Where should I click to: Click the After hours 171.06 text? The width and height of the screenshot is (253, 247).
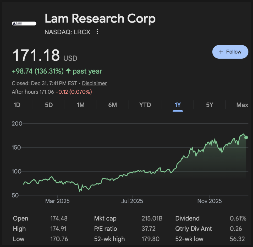coord(33,92)
